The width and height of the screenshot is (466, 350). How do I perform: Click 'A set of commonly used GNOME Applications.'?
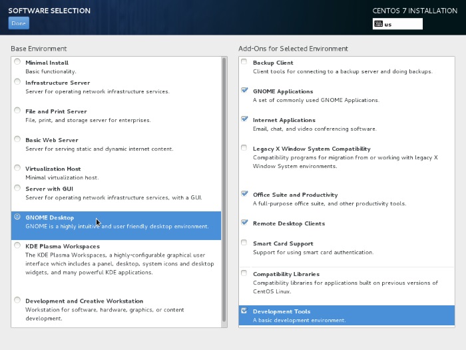point(316,100)
